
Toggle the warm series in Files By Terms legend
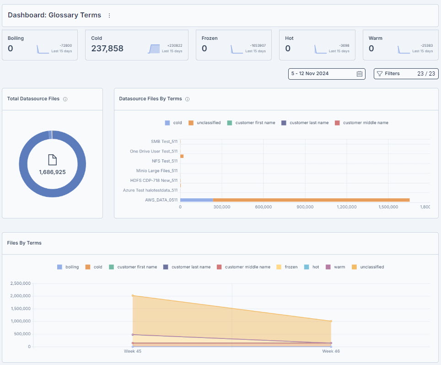(x=335, y=267)
